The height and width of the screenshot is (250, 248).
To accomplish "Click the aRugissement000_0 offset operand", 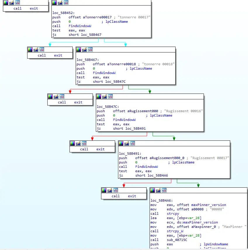I will pyautogui.click(x=167, y=158).
